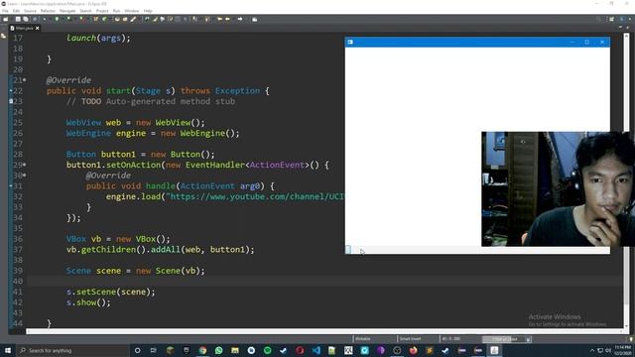The image size is (635, 357).
Task: Click the override indicator on line 31
Action: tap(11, 185)
